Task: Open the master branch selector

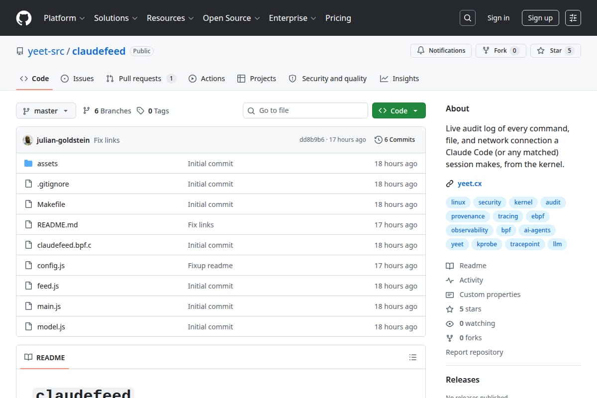Action: point(46,110)
